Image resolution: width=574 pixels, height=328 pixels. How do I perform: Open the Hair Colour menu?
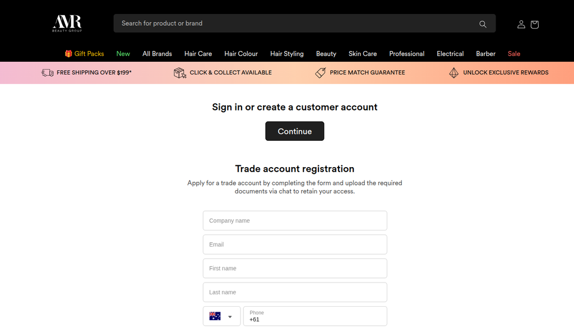click(x=241, y=54)
